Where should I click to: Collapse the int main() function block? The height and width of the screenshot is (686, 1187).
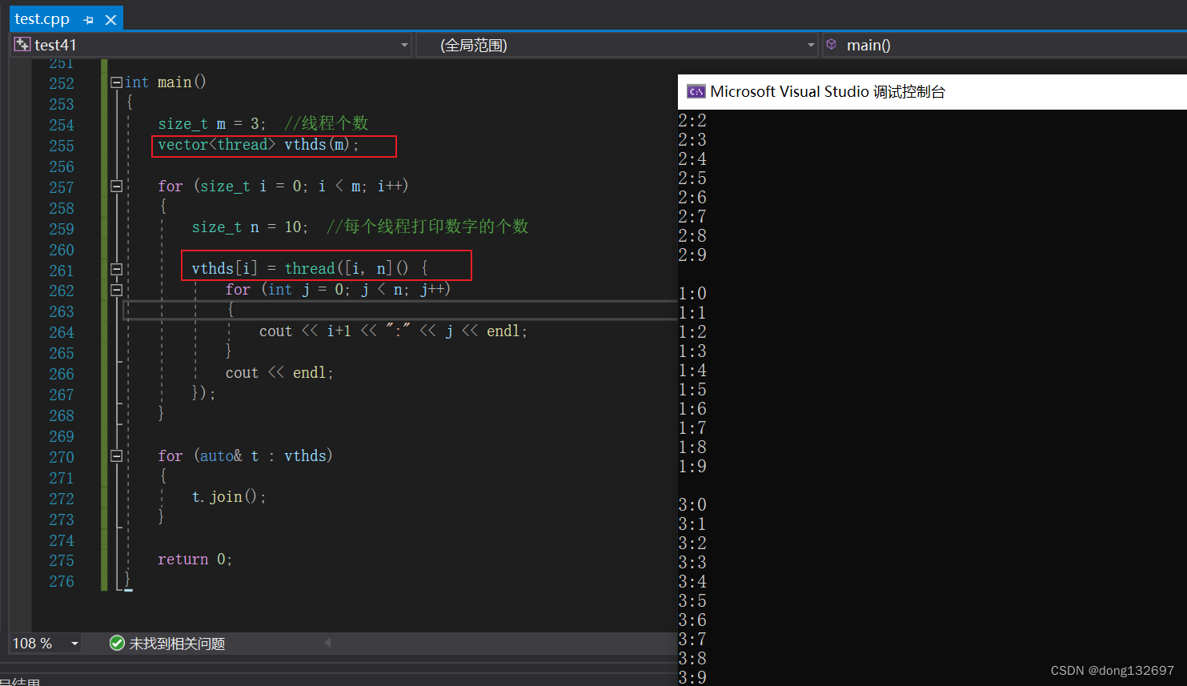tap(116, 82)
